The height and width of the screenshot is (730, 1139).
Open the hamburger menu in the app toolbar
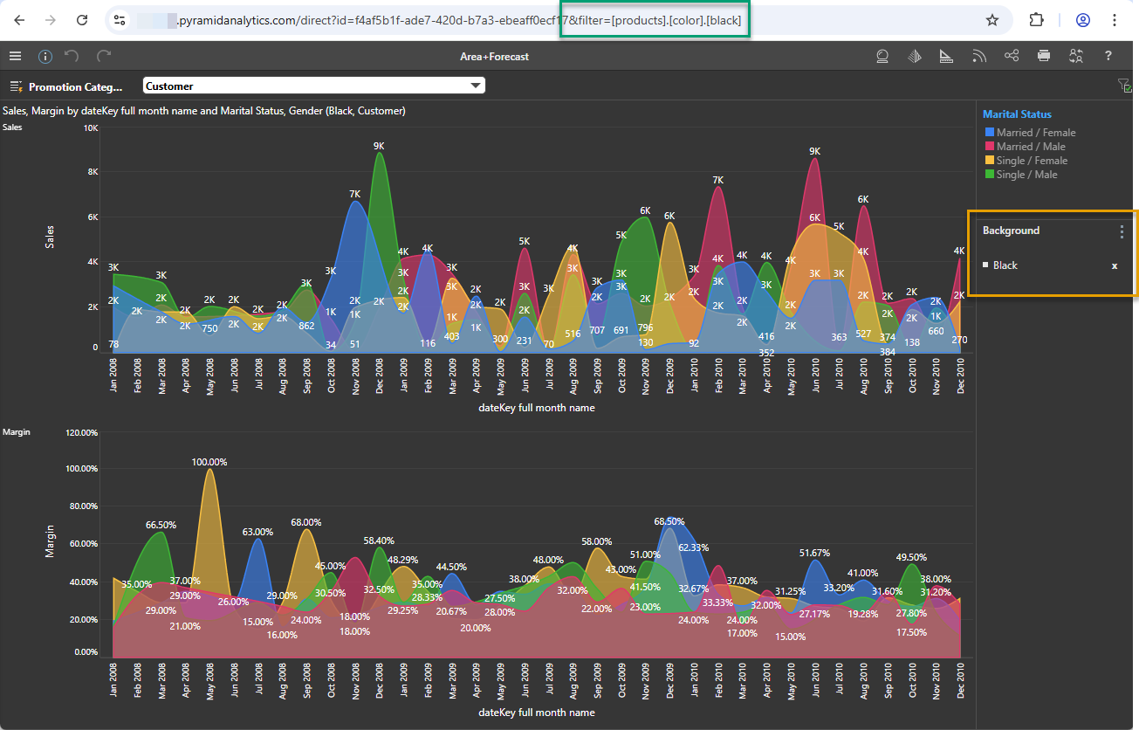point(15,56)
